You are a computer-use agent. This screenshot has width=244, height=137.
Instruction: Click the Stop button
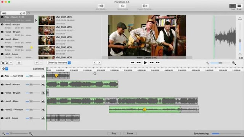[x=114, y=134]
